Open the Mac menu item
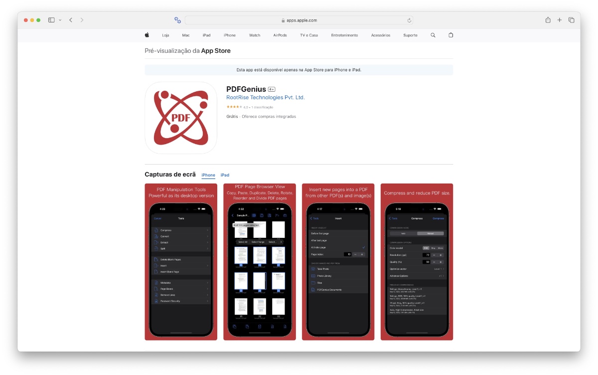The height and width of the screenshot is (375, 598). [x=186, y=35]
